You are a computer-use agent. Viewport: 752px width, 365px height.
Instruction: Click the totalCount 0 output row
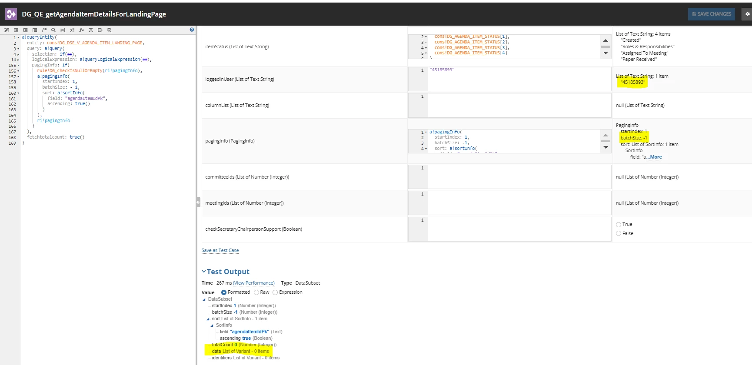(x=244, y=345)
